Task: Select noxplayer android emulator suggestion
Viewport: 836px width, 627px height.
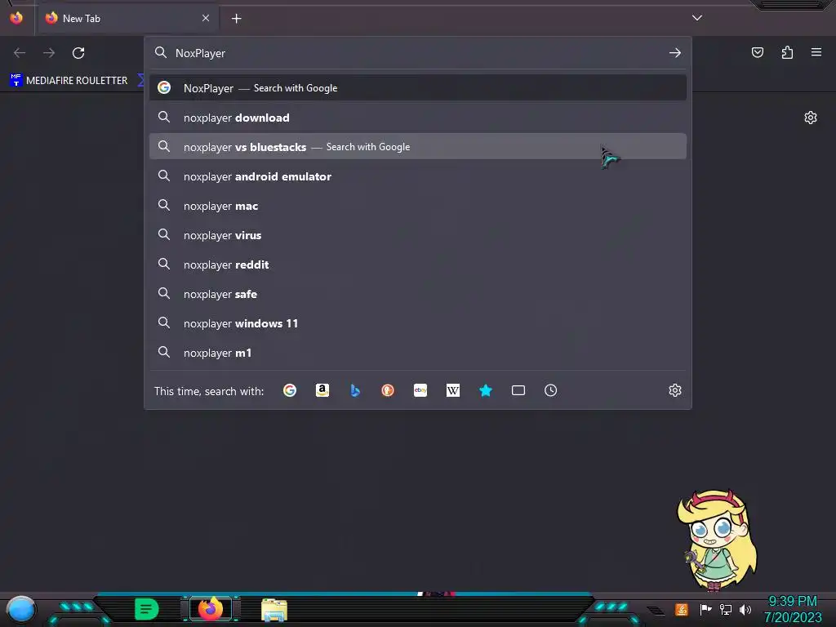Action: point(418,176)
